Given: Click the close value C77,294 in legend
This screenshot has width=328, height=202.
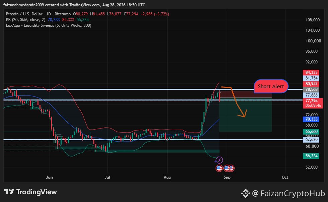Looking at the screenshot, I should 131,14.
